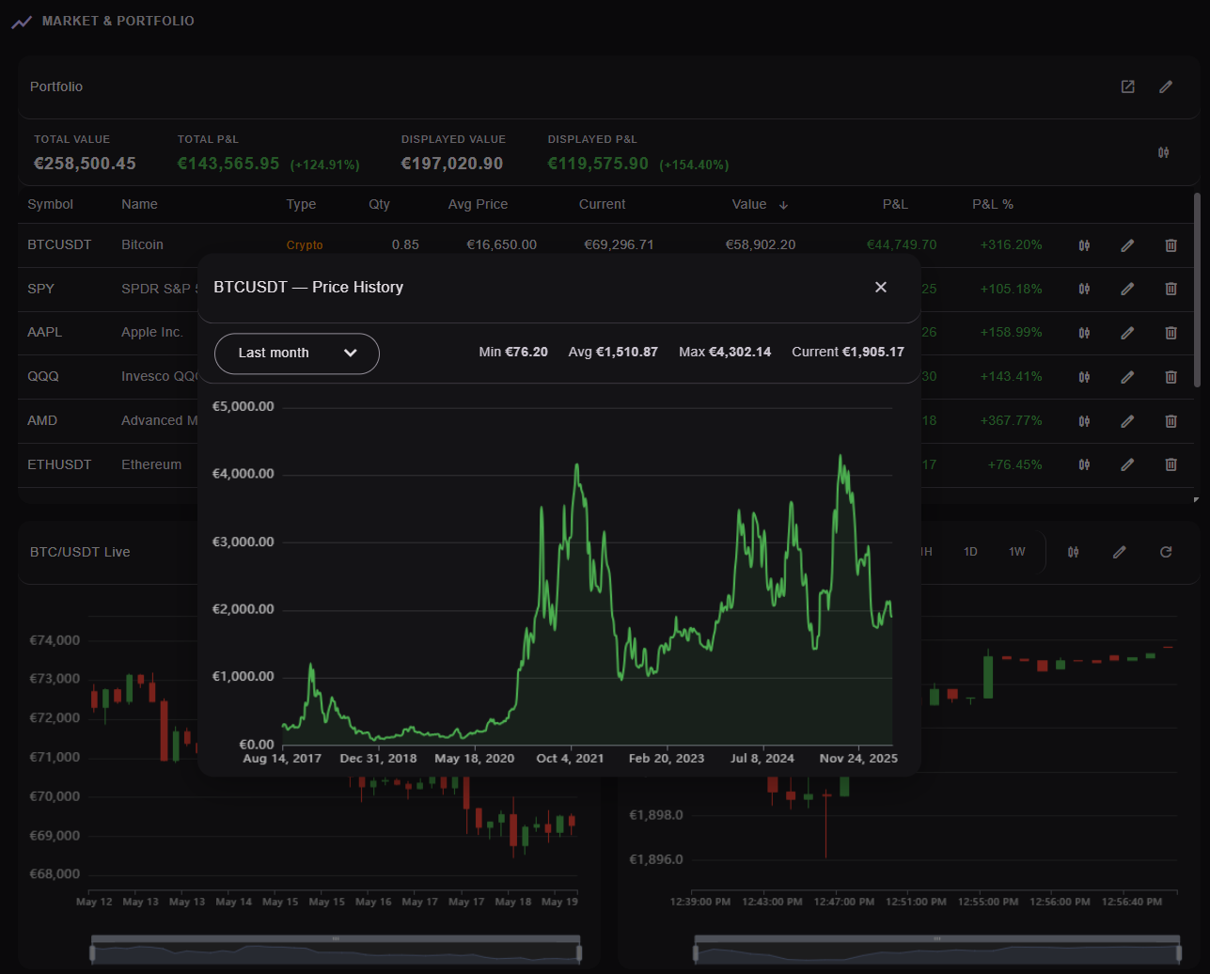Sort the table by the Current column
This screenshot has height=974, width=1210.
pyautogui.click(x=602, y=204)
